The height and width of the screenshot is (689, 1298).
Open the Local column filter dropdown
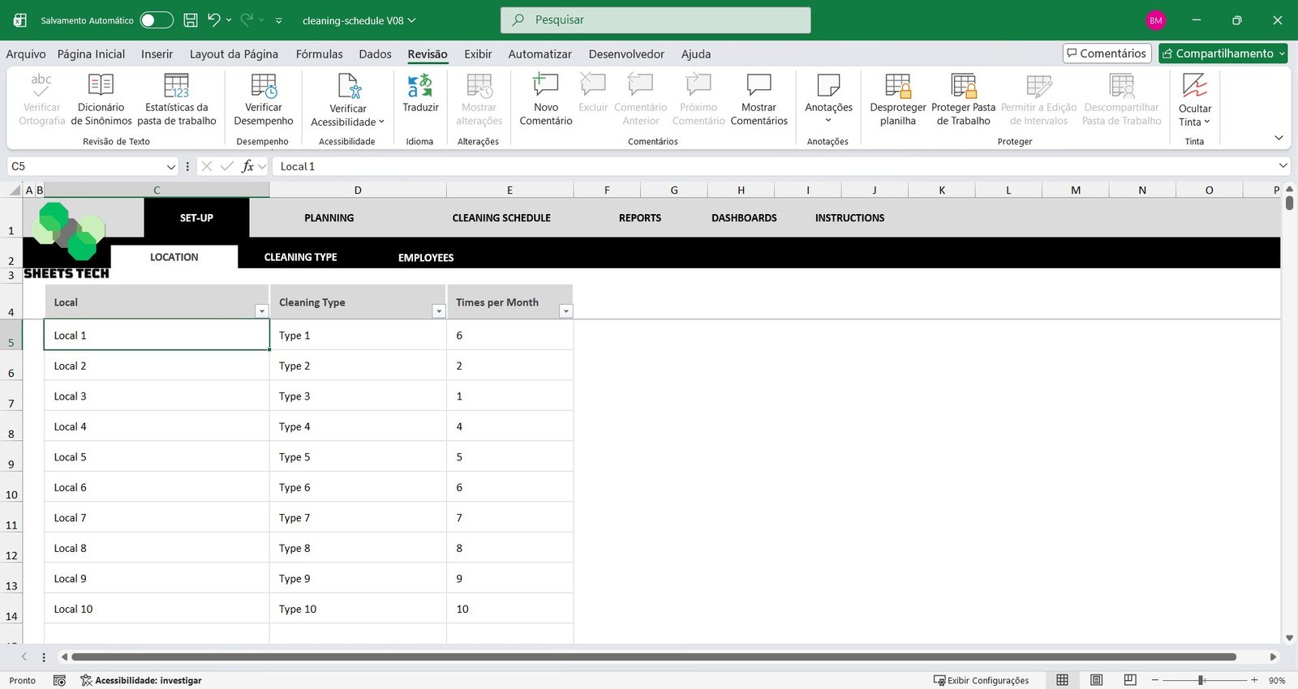click(261, 311)
